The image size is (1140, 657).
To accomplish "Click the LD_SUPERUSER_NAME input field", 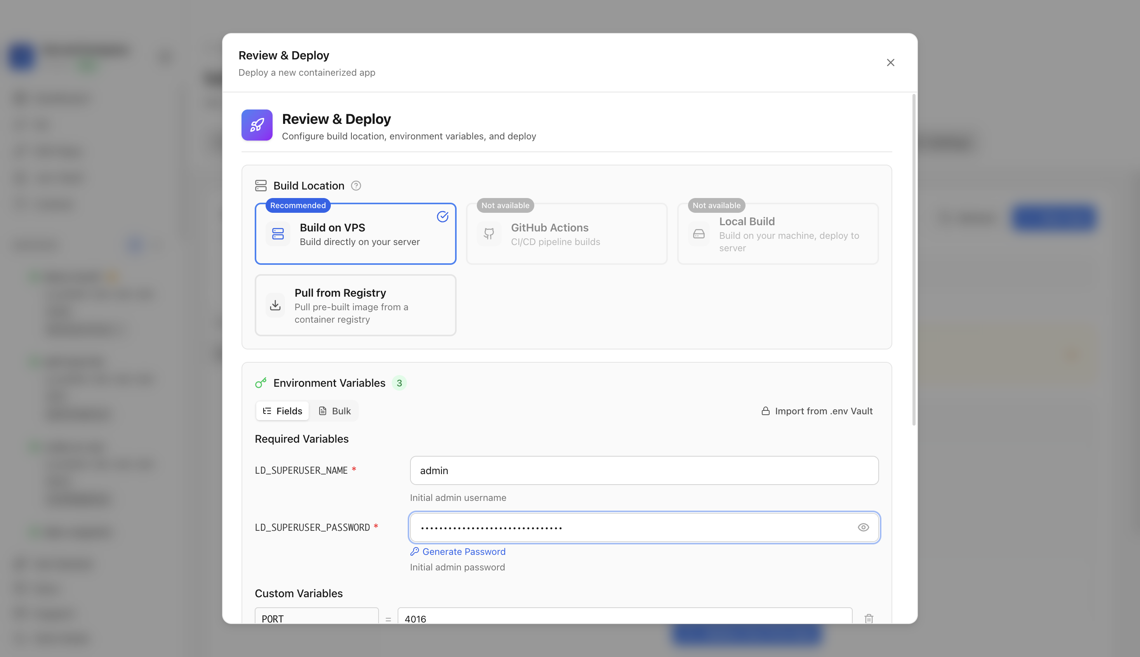I will coord(644,471).
